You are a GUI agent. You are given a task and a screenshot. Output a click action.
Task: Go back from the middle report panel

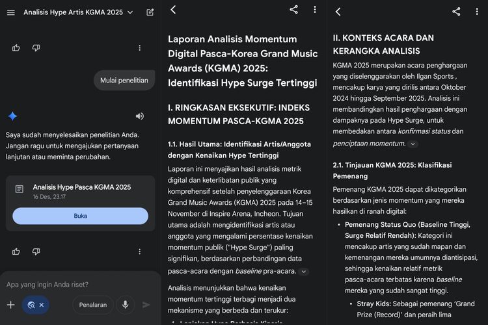173,10
